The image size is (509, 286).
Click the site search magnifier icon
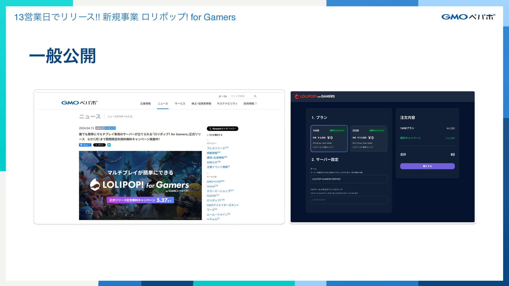coord(255,96)
